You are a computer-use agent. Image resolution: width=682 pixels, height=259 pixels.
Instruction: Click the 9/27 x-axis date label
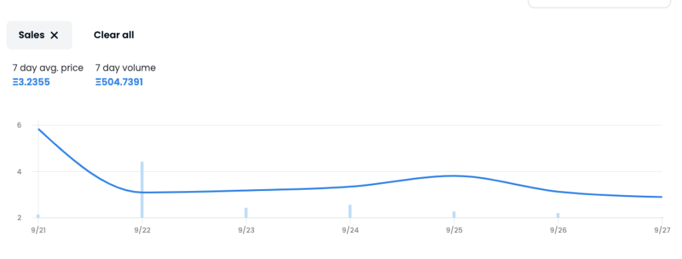tap(661, 230)
